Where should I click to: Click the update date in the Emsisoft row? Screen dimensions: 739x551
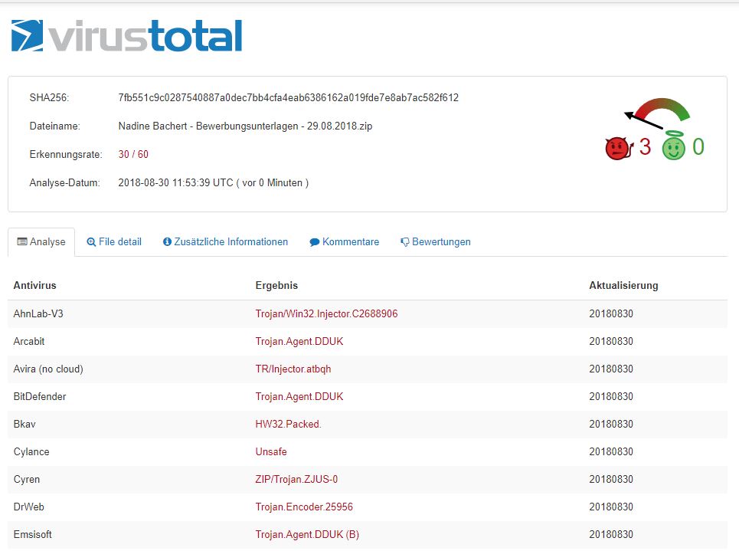[611, 534]
